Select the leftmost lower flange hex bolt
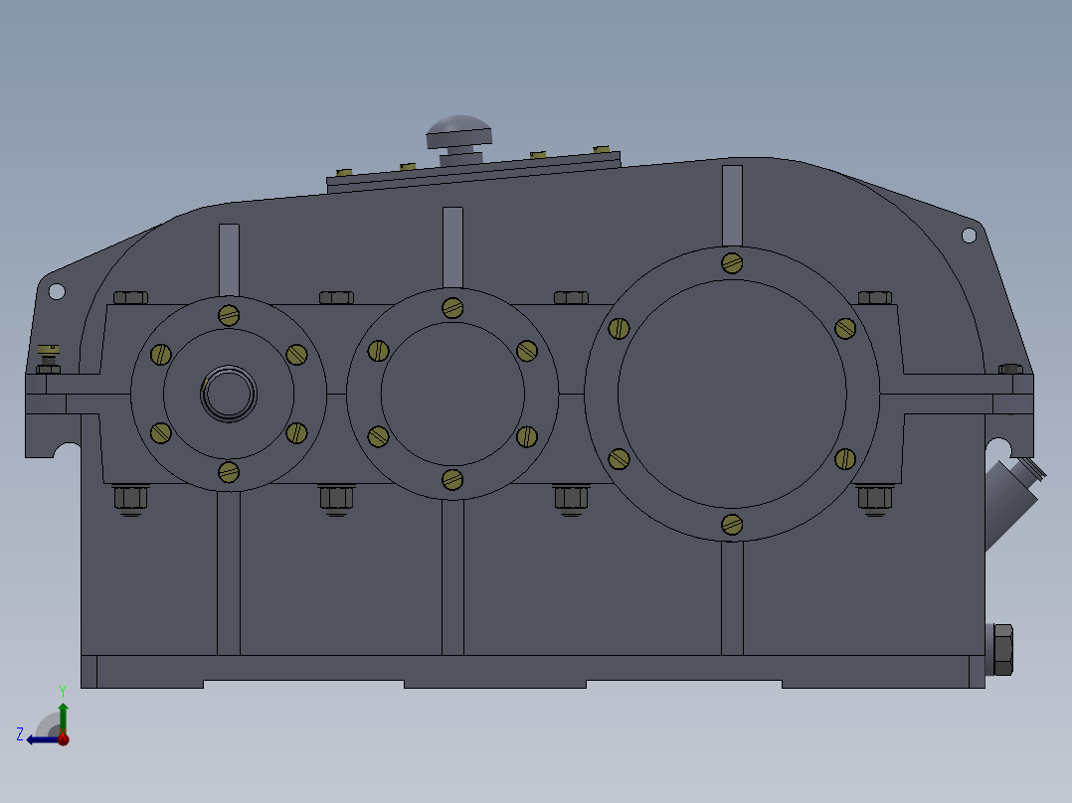Screen dimensions: 1072x803 pos(130,500)
